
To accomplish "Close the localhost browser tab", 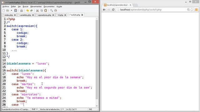I will coord(130,5).
